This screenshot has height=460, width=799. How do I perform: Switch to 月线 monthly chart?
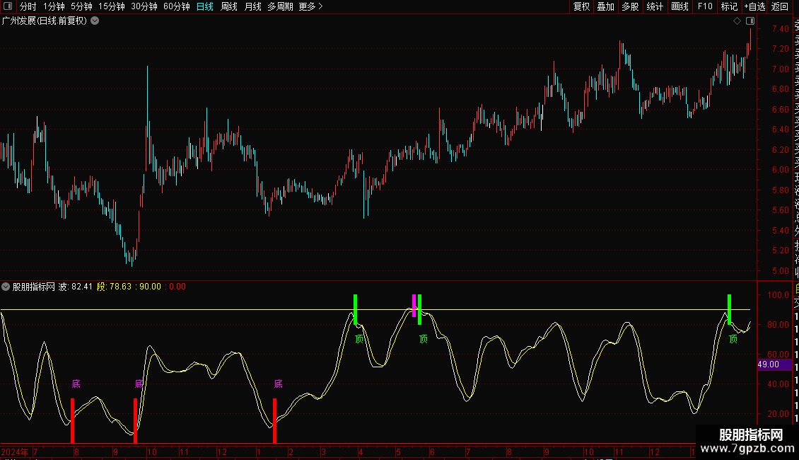(252, 6)
